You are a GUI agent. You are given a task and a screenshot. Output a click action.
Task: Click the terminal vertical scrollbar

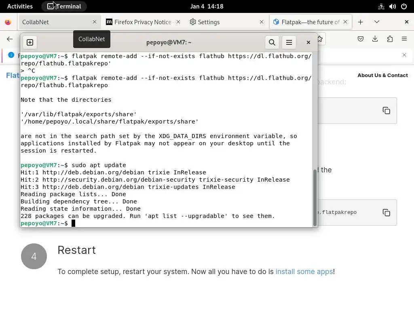(315, 198)
